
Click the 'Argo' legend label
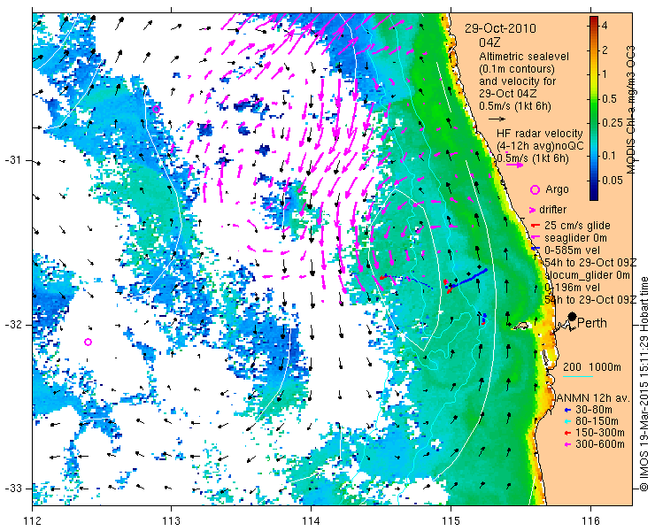557,189
